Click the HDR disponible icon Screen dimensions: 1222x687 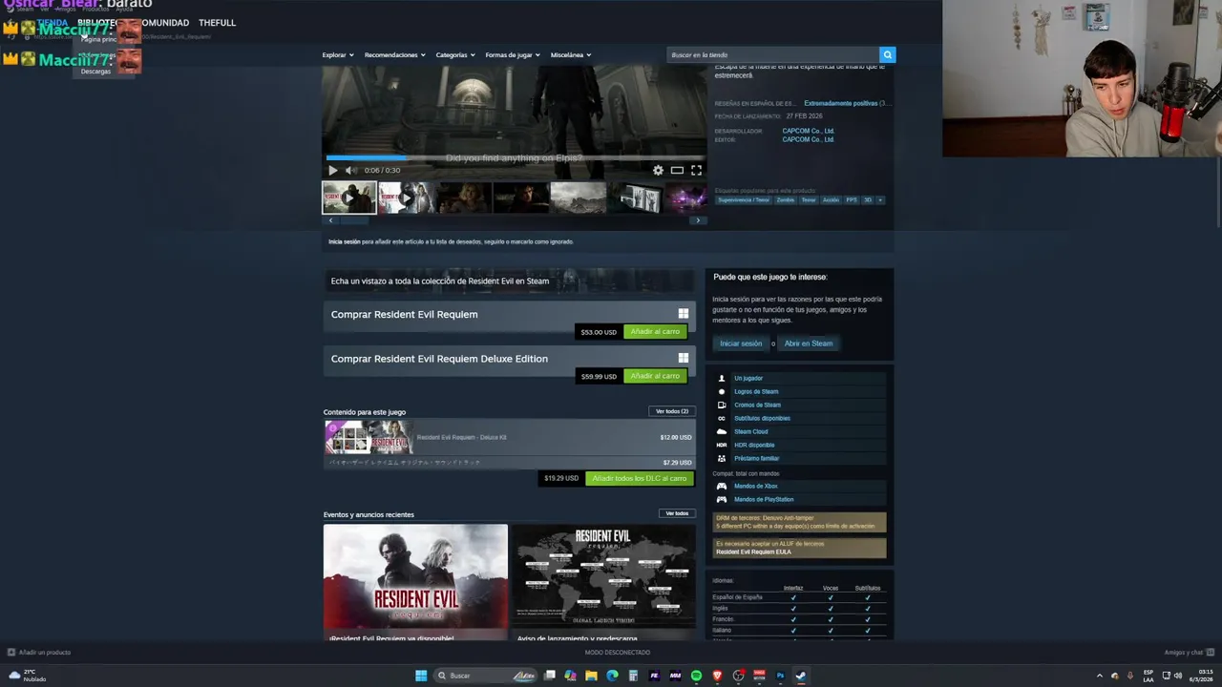point(722,445)
